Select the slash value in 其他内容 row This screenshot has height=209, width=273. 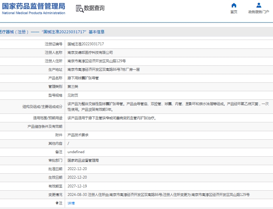68,144
